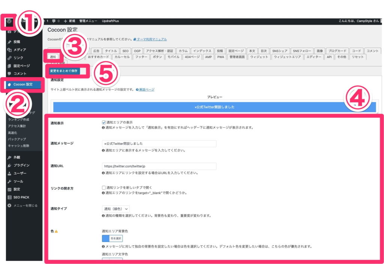Open the ボタン tab
384x264 pixels.
click(157, 57)
